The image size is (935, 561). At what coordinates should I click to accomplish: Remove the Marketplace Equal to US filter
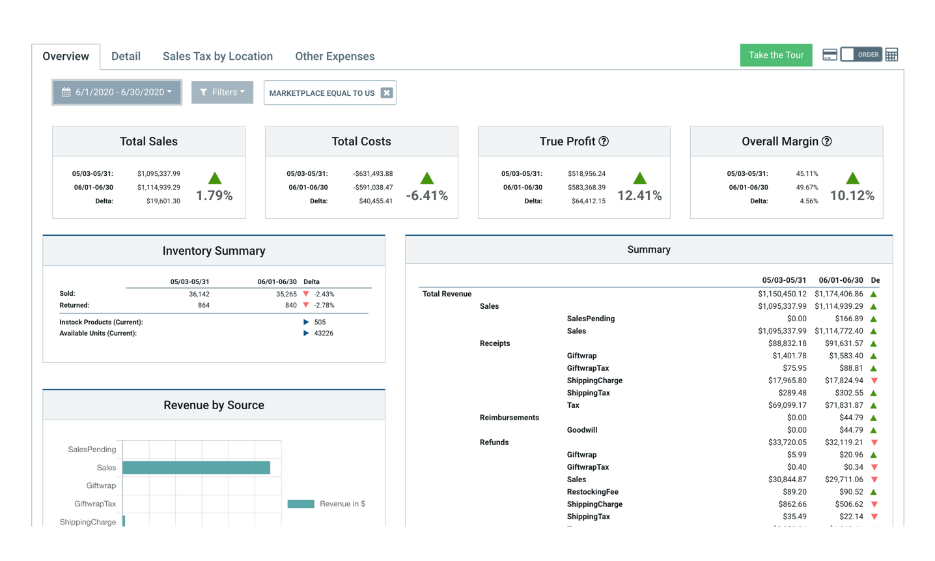(x=387, y=93)
